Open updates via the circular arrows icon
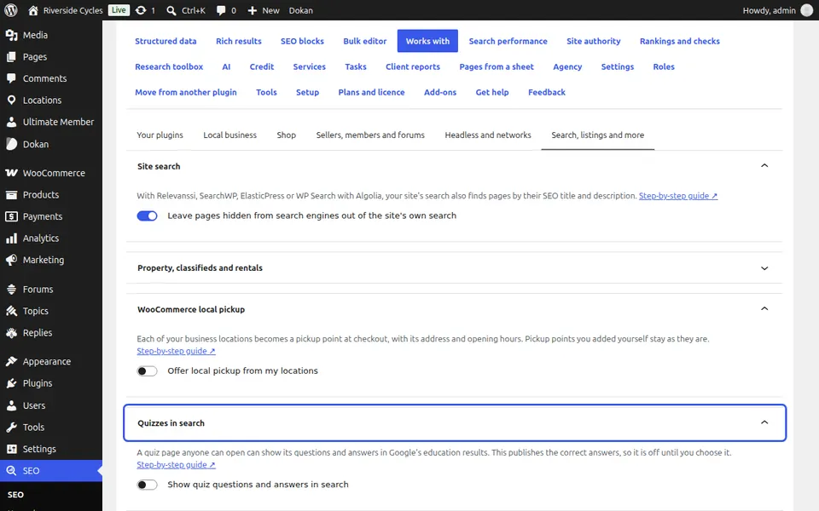Screen dimensions: 819x511 click(141, 10)
